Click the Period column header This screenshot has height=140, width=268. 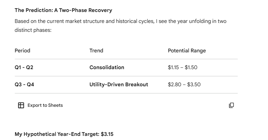pyautogui.click(x=22, y=51)
